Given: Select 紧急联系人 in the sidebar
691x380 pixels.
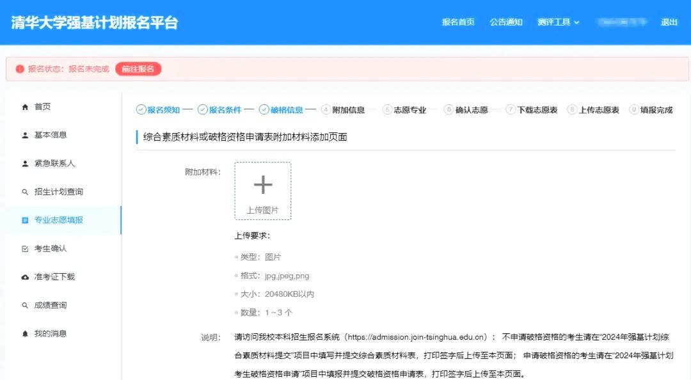Looking at the screenshot, I should coord(54,164).
